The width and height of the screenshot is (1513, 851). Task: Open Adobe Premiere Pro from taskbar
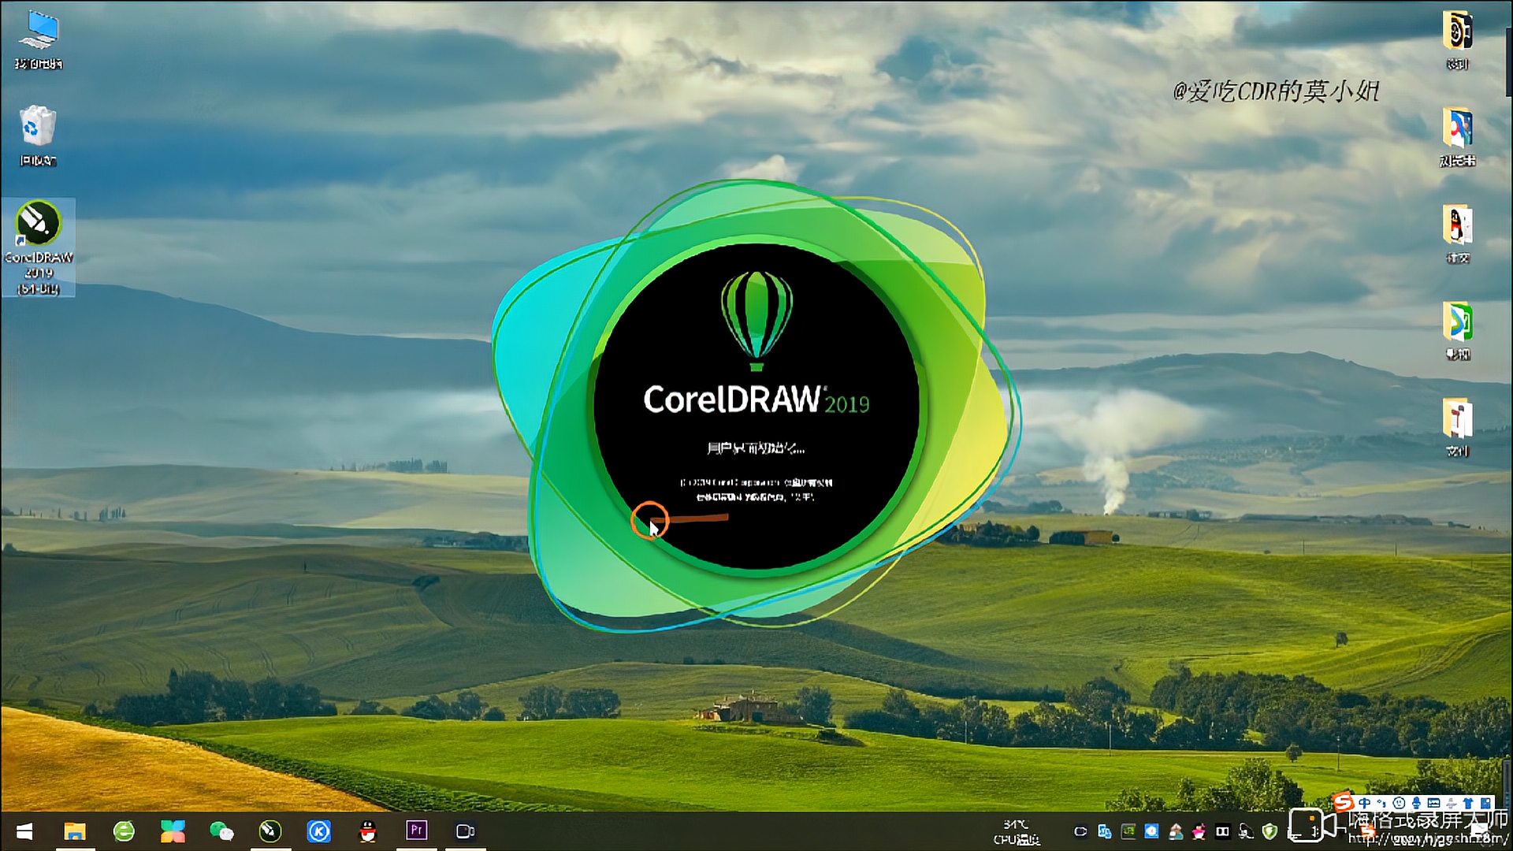click(417, 831)
